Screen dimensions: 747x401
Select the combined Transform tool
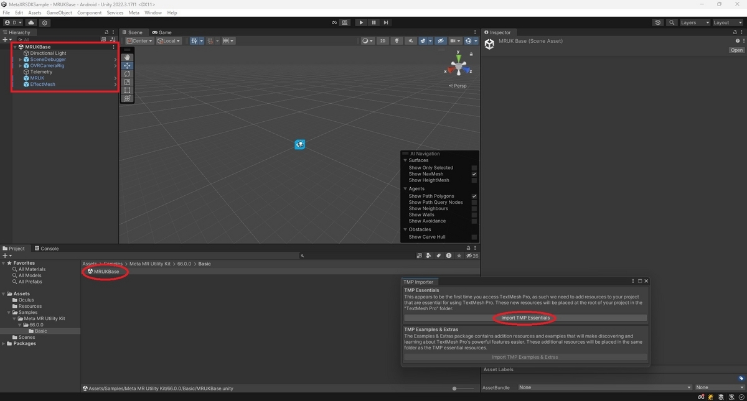tap(127, 98)
